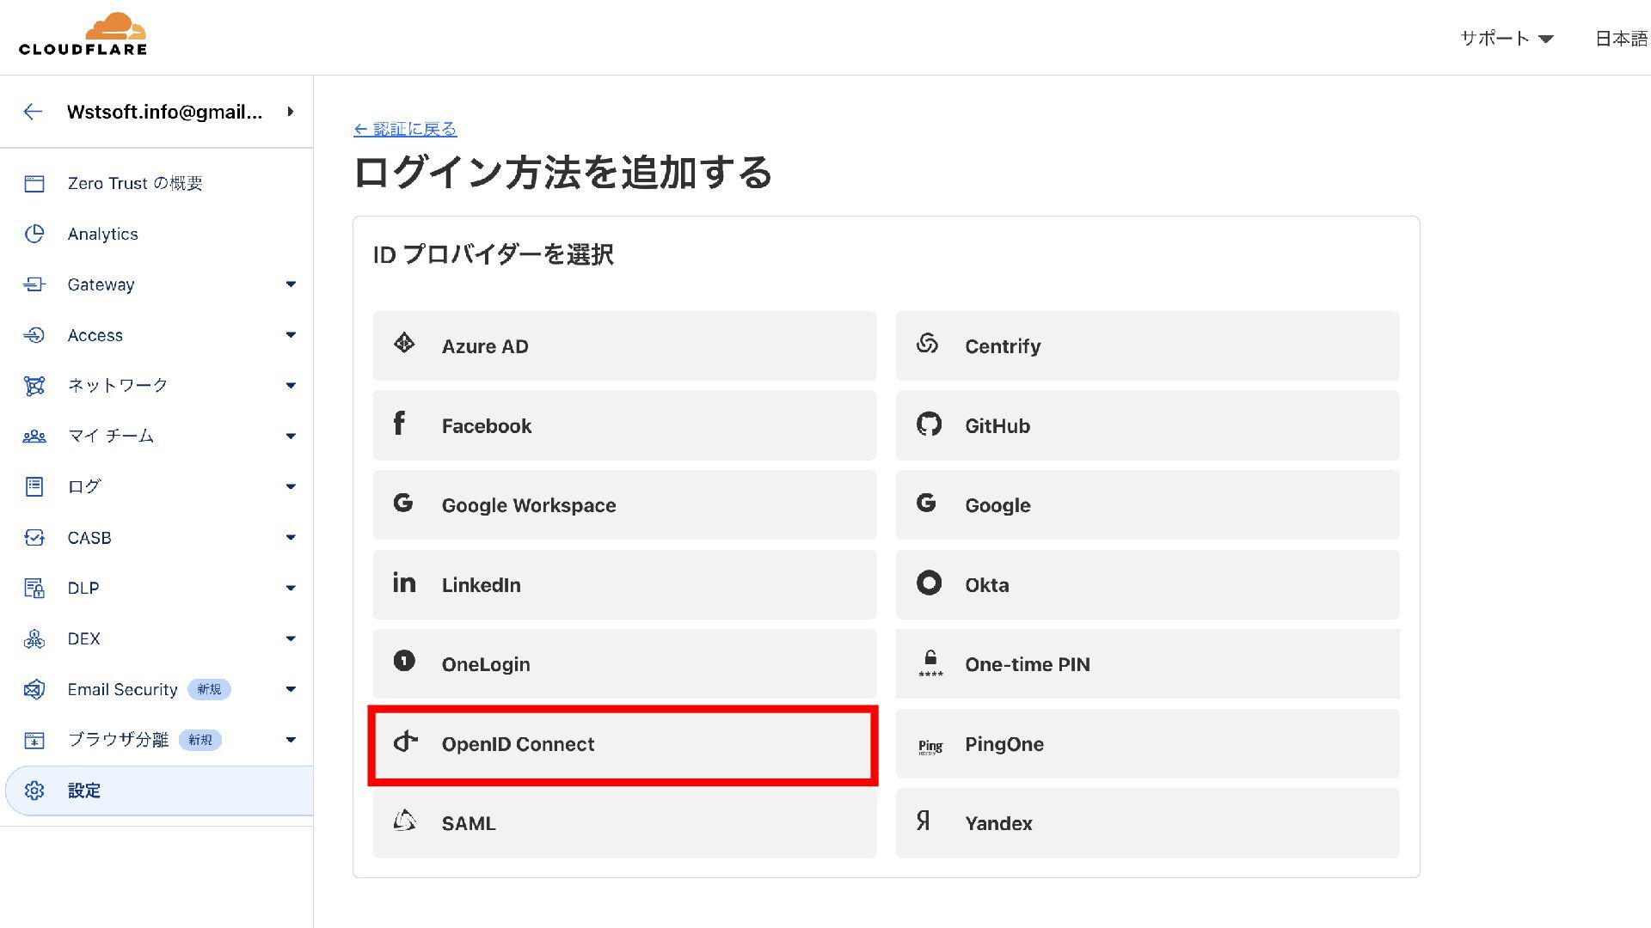This screenshot has width=1651, height=928.
Task: Expand the account switcher arrow
Action: point(291,112)
